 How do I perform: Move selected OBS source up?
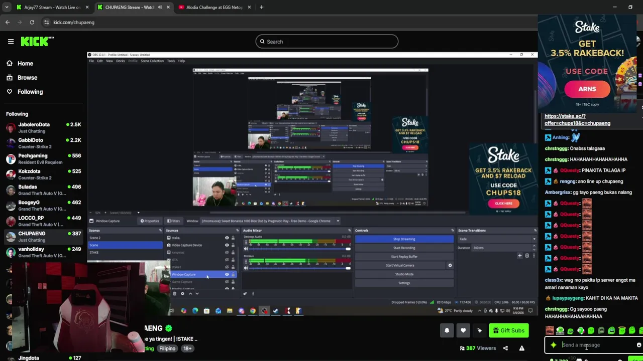190,294
